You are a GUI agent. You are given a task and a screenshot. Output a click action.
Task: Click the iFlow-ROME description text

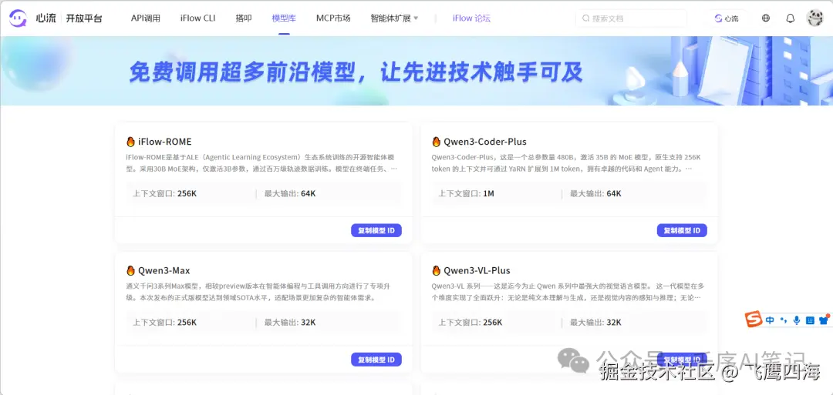click(262, 163)
